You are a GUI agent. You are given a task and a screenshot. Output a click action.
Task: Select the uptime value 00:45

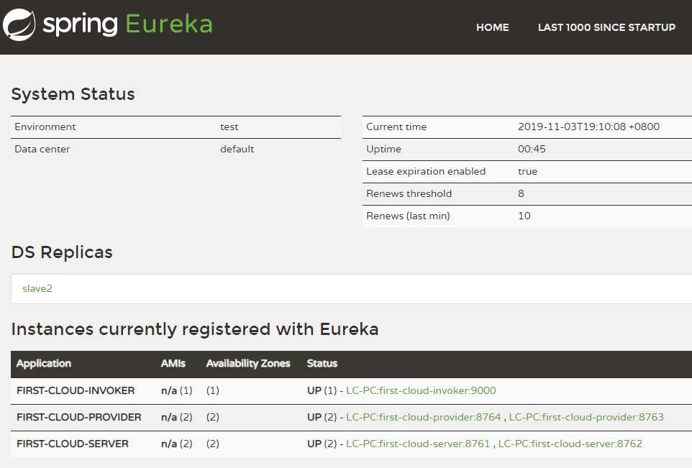[x=532, y=149]
